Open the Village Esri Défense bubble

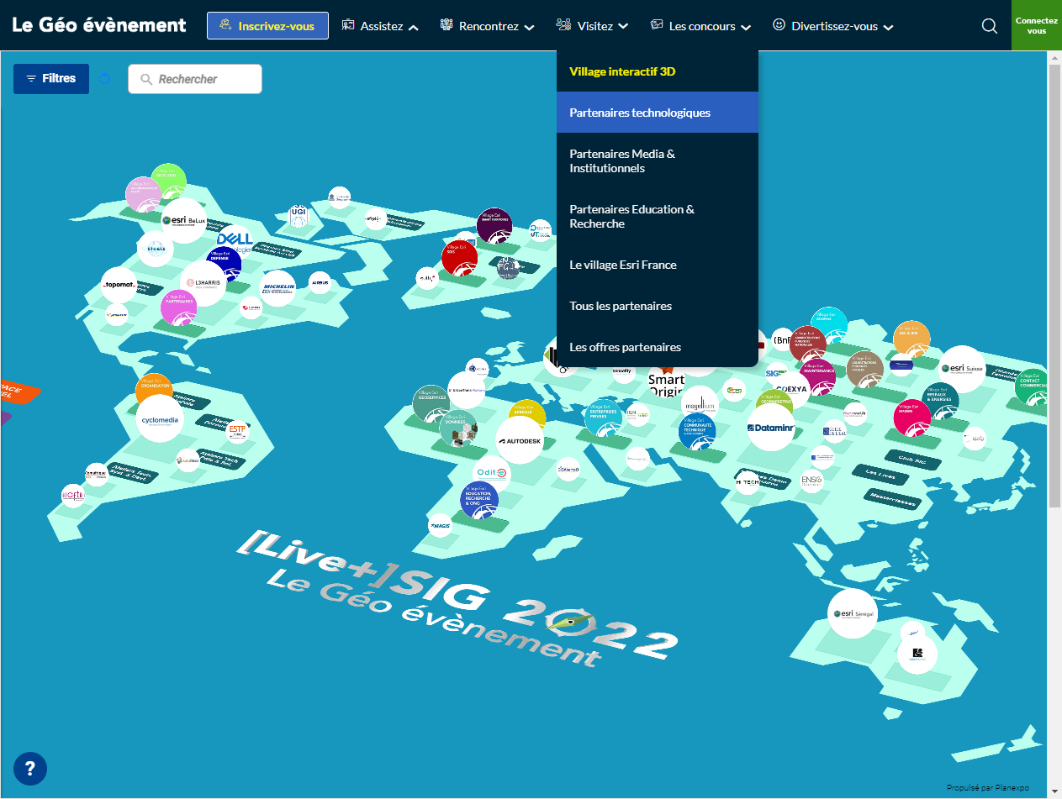point(224,264)
